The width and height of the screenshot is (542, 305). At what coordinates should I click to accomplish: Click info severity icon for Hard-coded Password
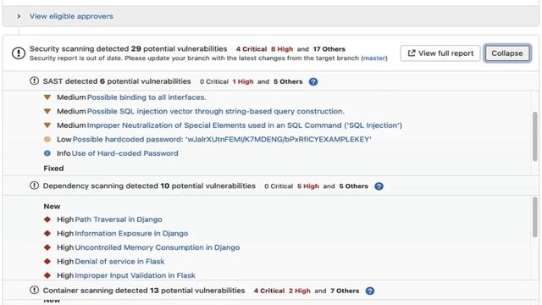[x=47, y=153]
